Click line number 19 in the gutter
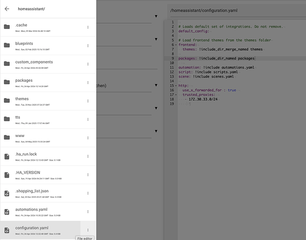306x240 pixels. pyautogui.click(x=172, y=104)
